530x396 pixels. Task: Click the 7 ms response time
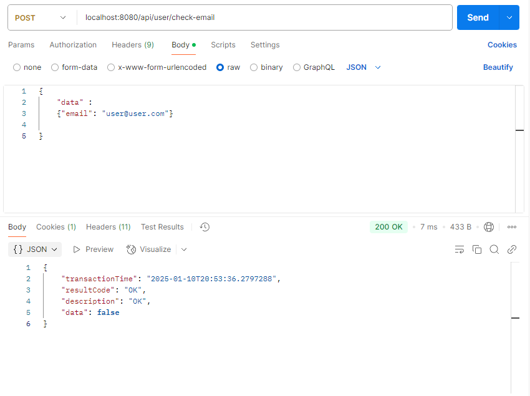coord(428,227)
